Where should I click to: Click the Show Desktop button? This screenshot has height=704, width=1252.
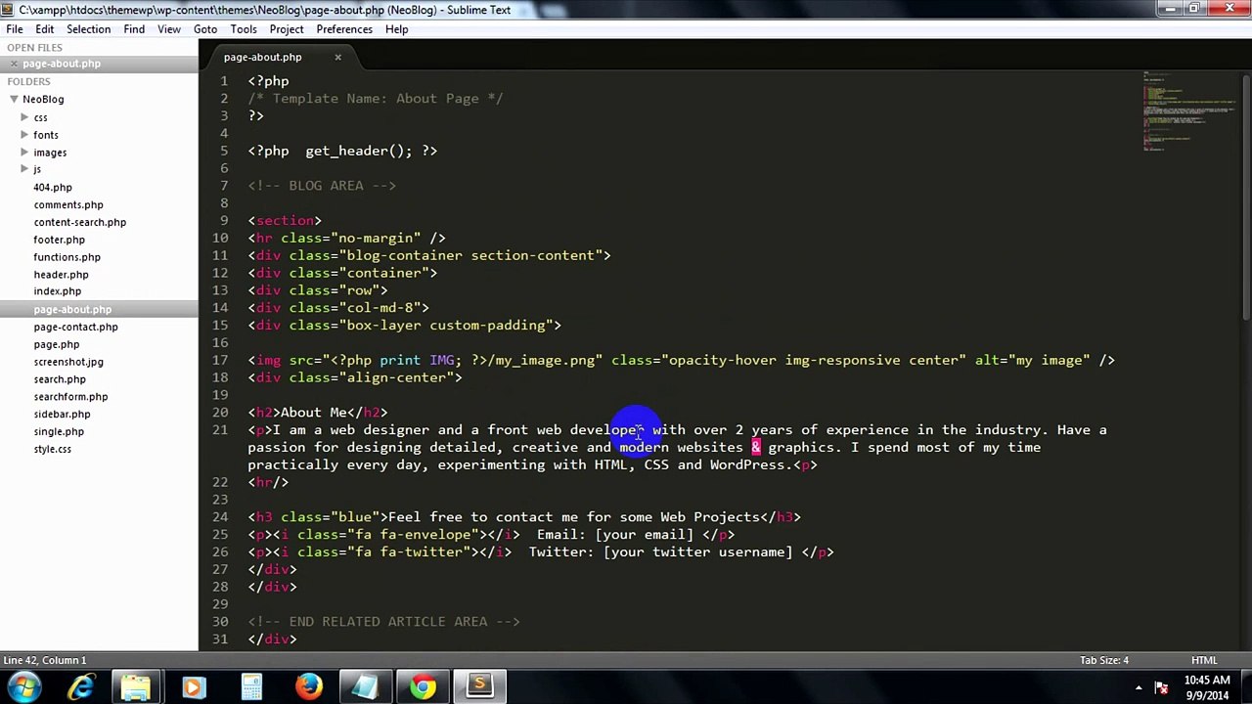[x=1244, y=687]
